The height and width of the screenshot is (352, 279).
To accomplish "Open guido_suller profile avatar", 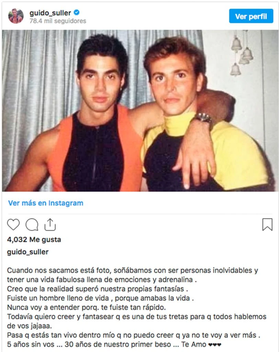I will [x=16, y=16].
